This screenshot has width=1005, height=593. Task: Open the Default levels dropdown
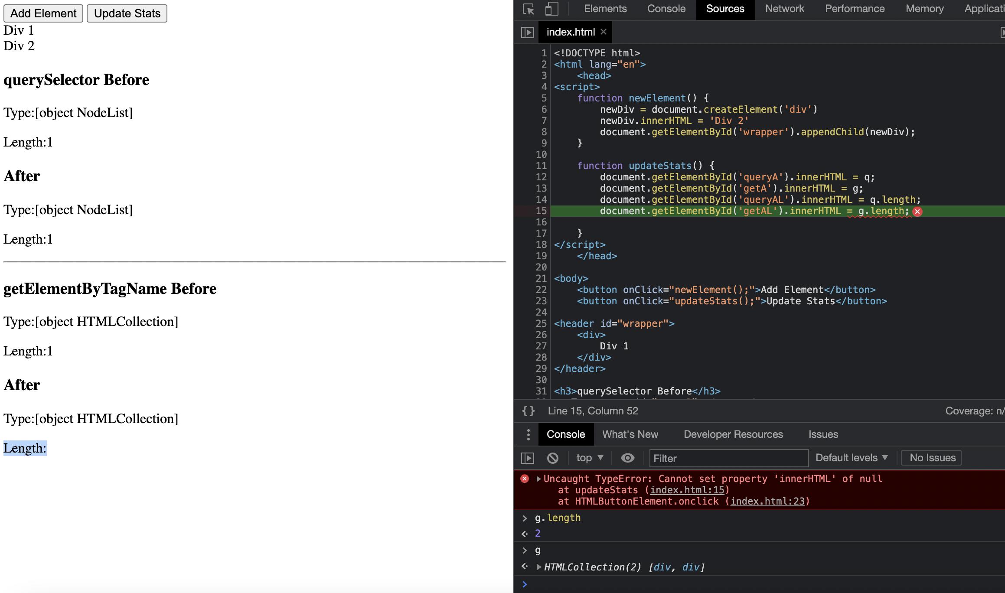coord(852,458)
